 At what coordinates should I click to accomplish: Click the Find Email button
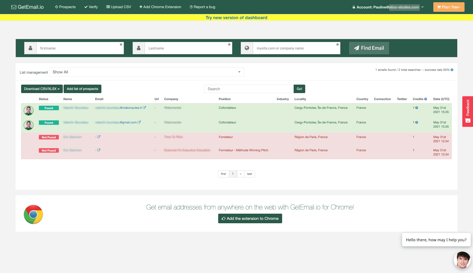coord(369,48)
